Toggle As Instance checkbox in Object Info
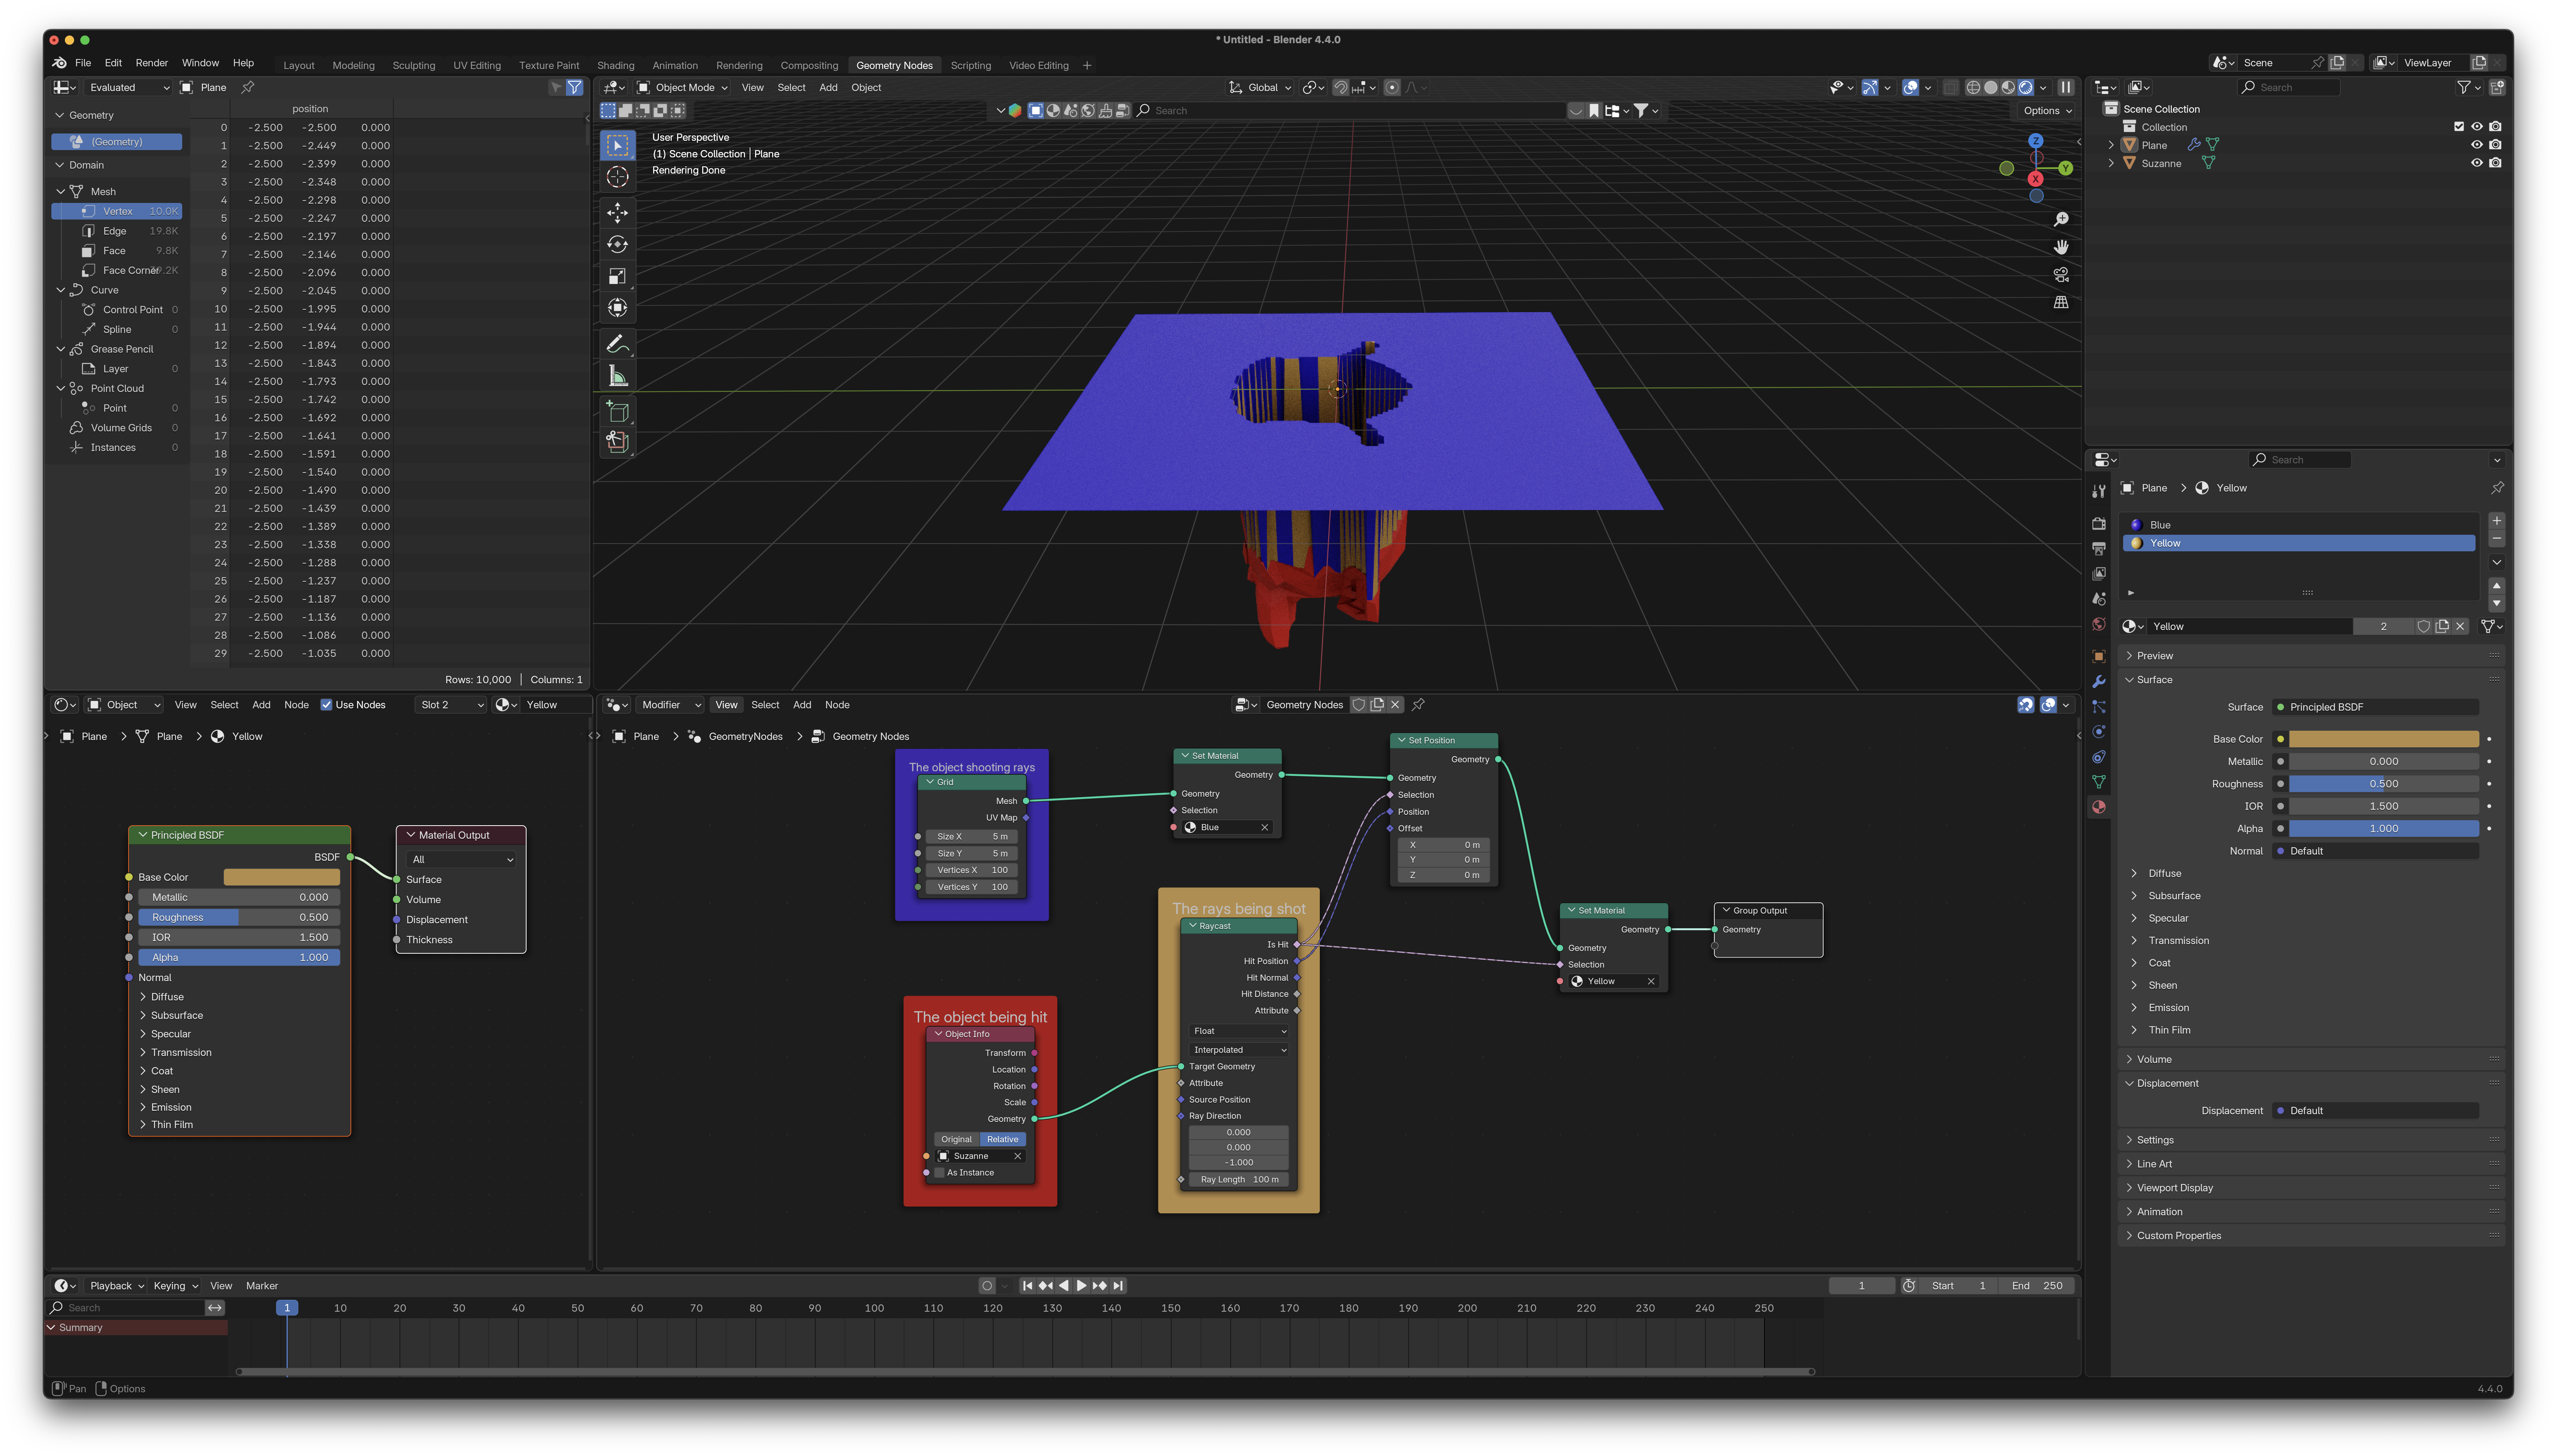2557x1456 pixels. 938,1173
